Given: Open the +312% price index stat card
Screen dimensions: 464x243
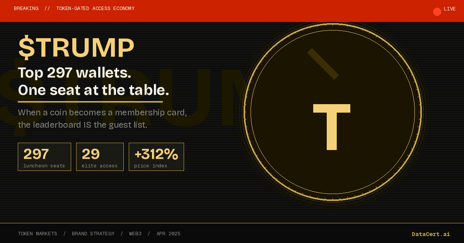Looking at the screenshot, I should tap(156, 157).
